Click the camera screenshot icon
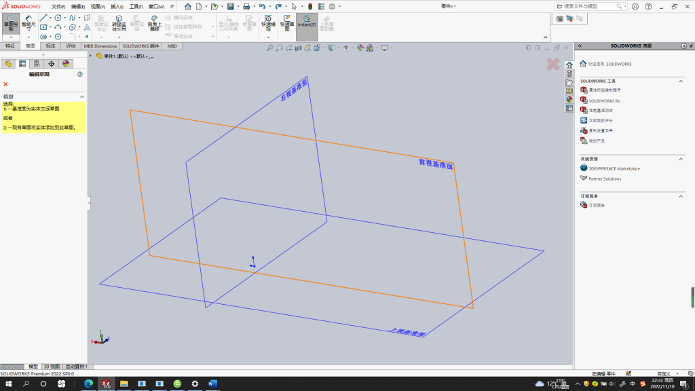 coord(560,18)
